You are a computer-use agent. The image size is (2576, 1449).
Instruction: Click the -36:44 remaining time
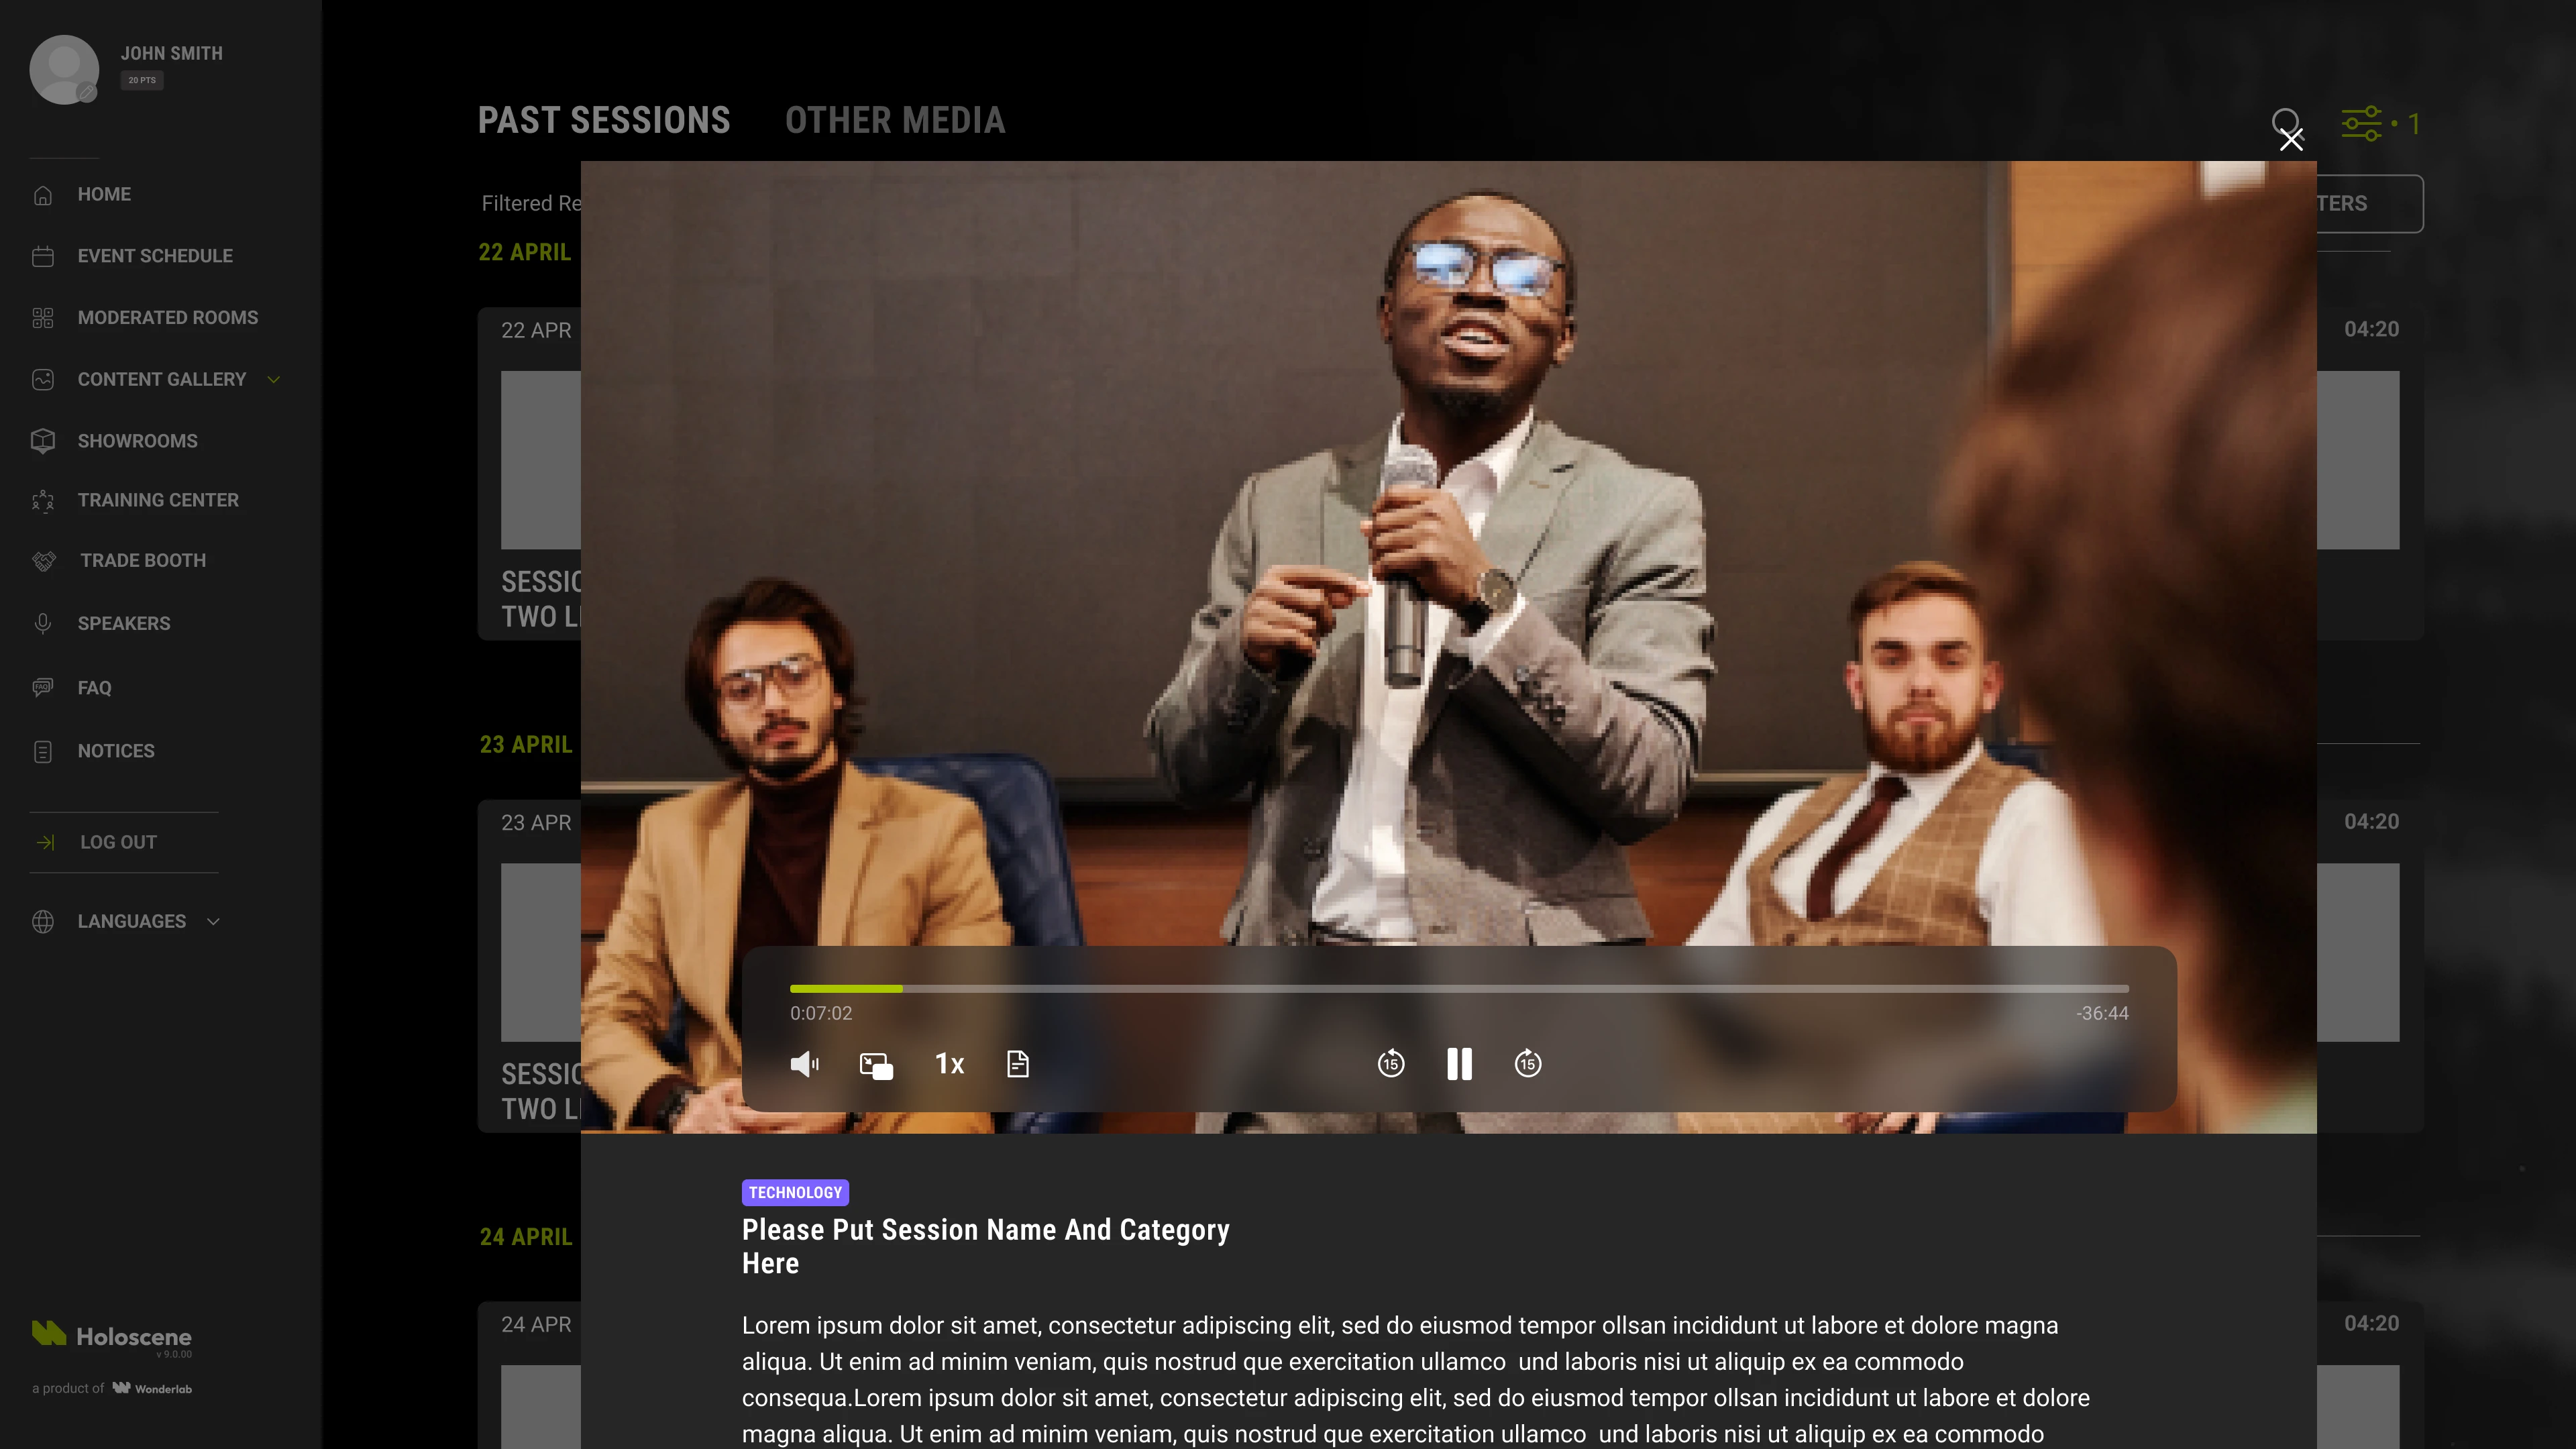point(2102,1013)
